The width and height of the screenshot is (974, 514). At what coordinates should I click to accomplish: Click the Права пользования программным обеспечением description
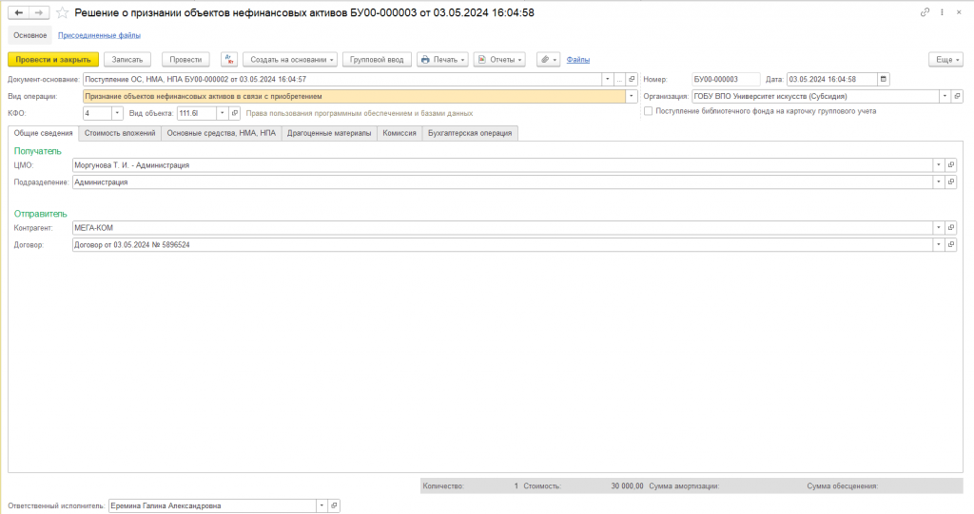coord(359,113)
